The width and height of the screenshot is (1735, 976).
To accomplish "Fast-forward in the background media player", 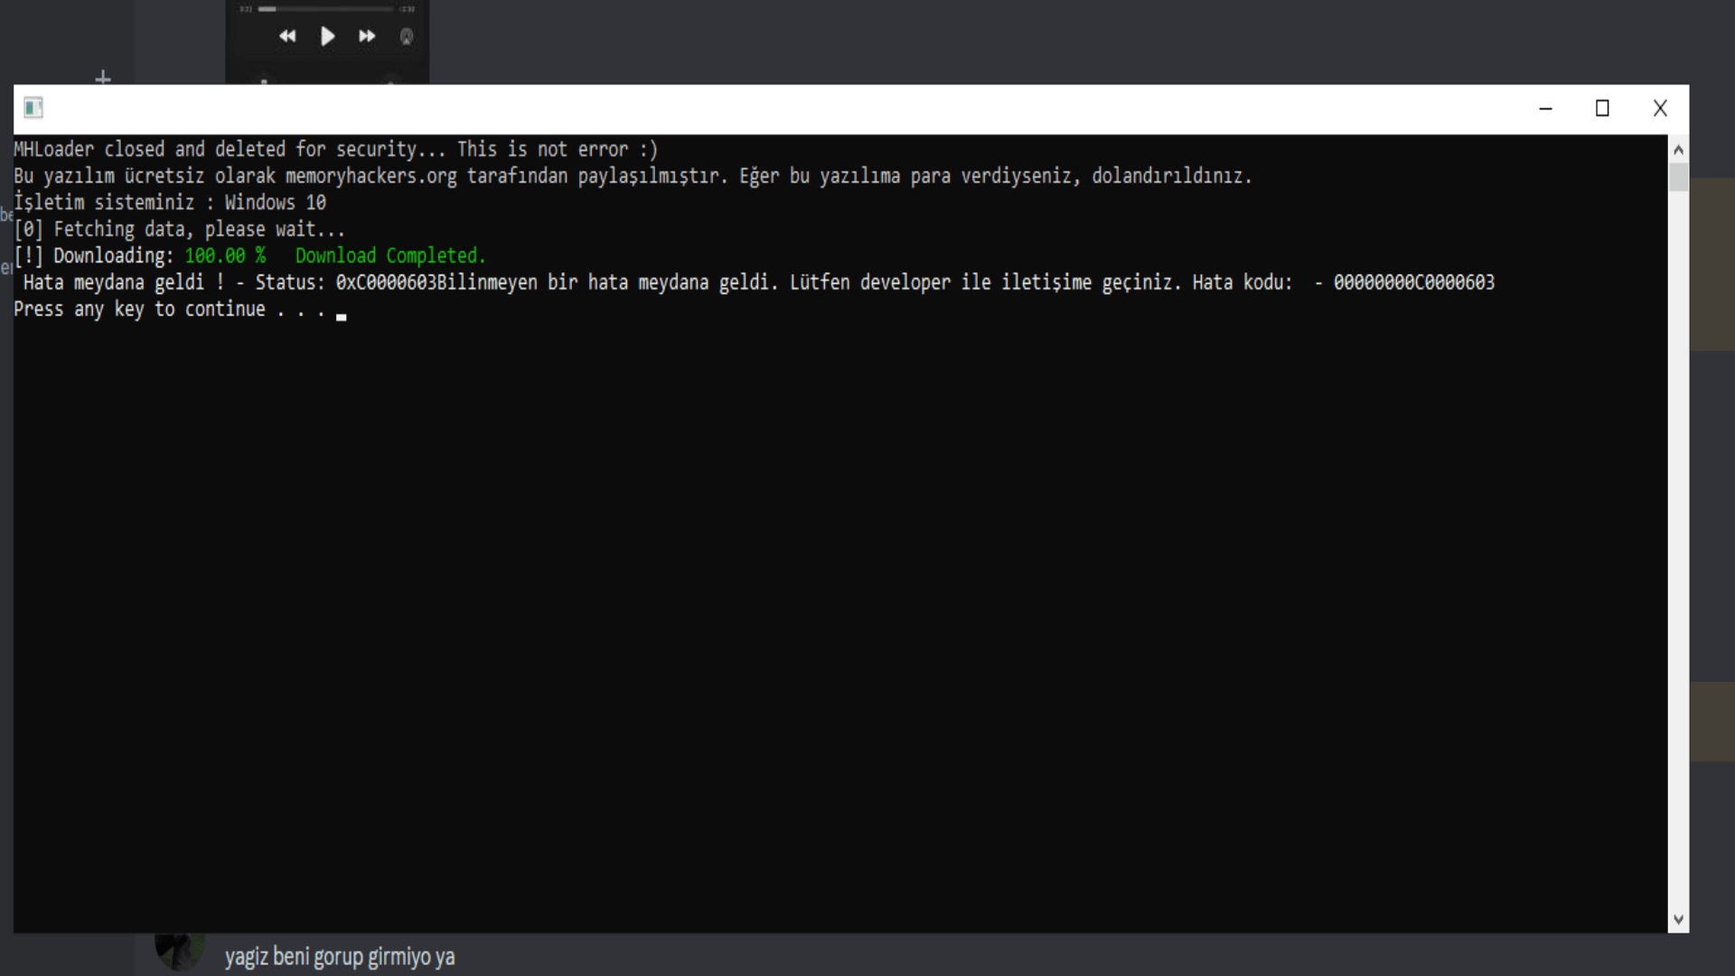I will [367, 36].
